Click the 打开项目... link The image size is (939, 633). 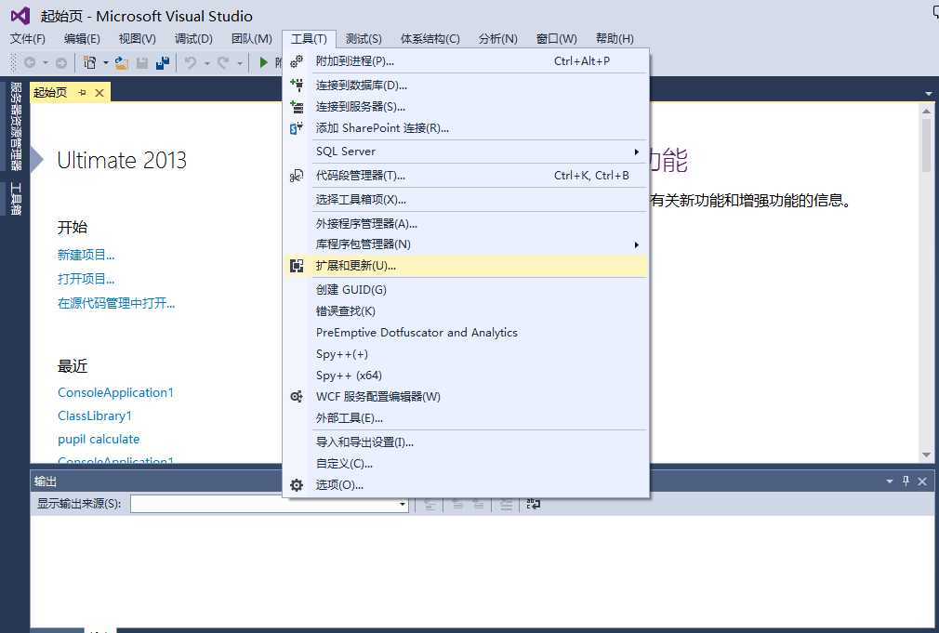click(86, 279)
